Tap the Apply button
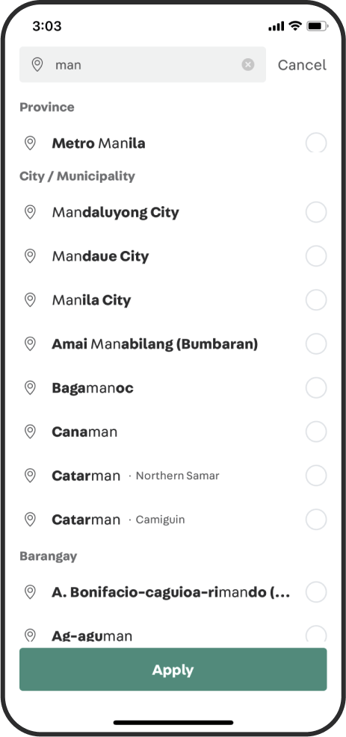The image size is (346, 737). (173, 669)
